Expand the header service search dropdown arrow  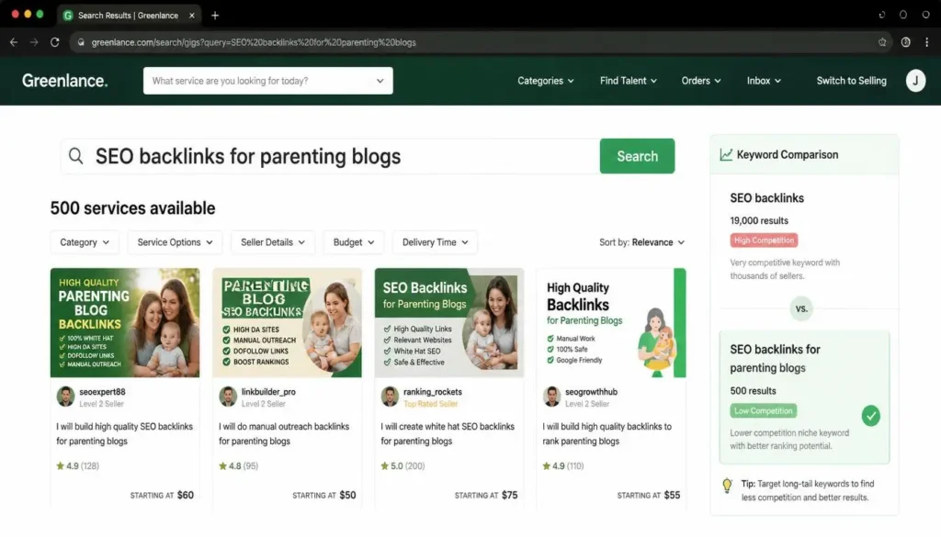[x=380, y=81]
